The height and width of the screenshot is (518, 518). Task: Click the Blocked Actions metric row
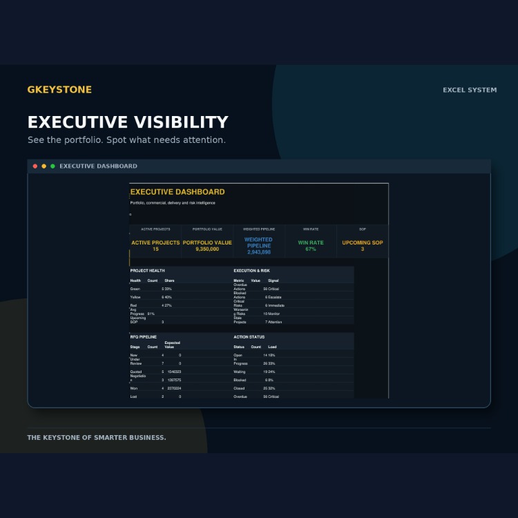[x=294, y=295]
